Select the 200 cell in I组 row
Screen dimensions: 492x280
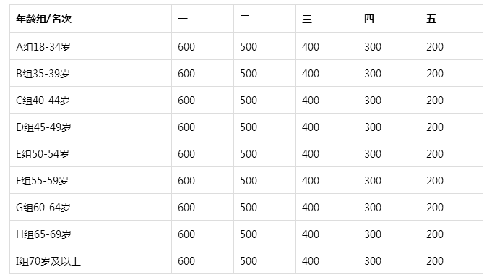pyautogui.click(x=435, y=261)
